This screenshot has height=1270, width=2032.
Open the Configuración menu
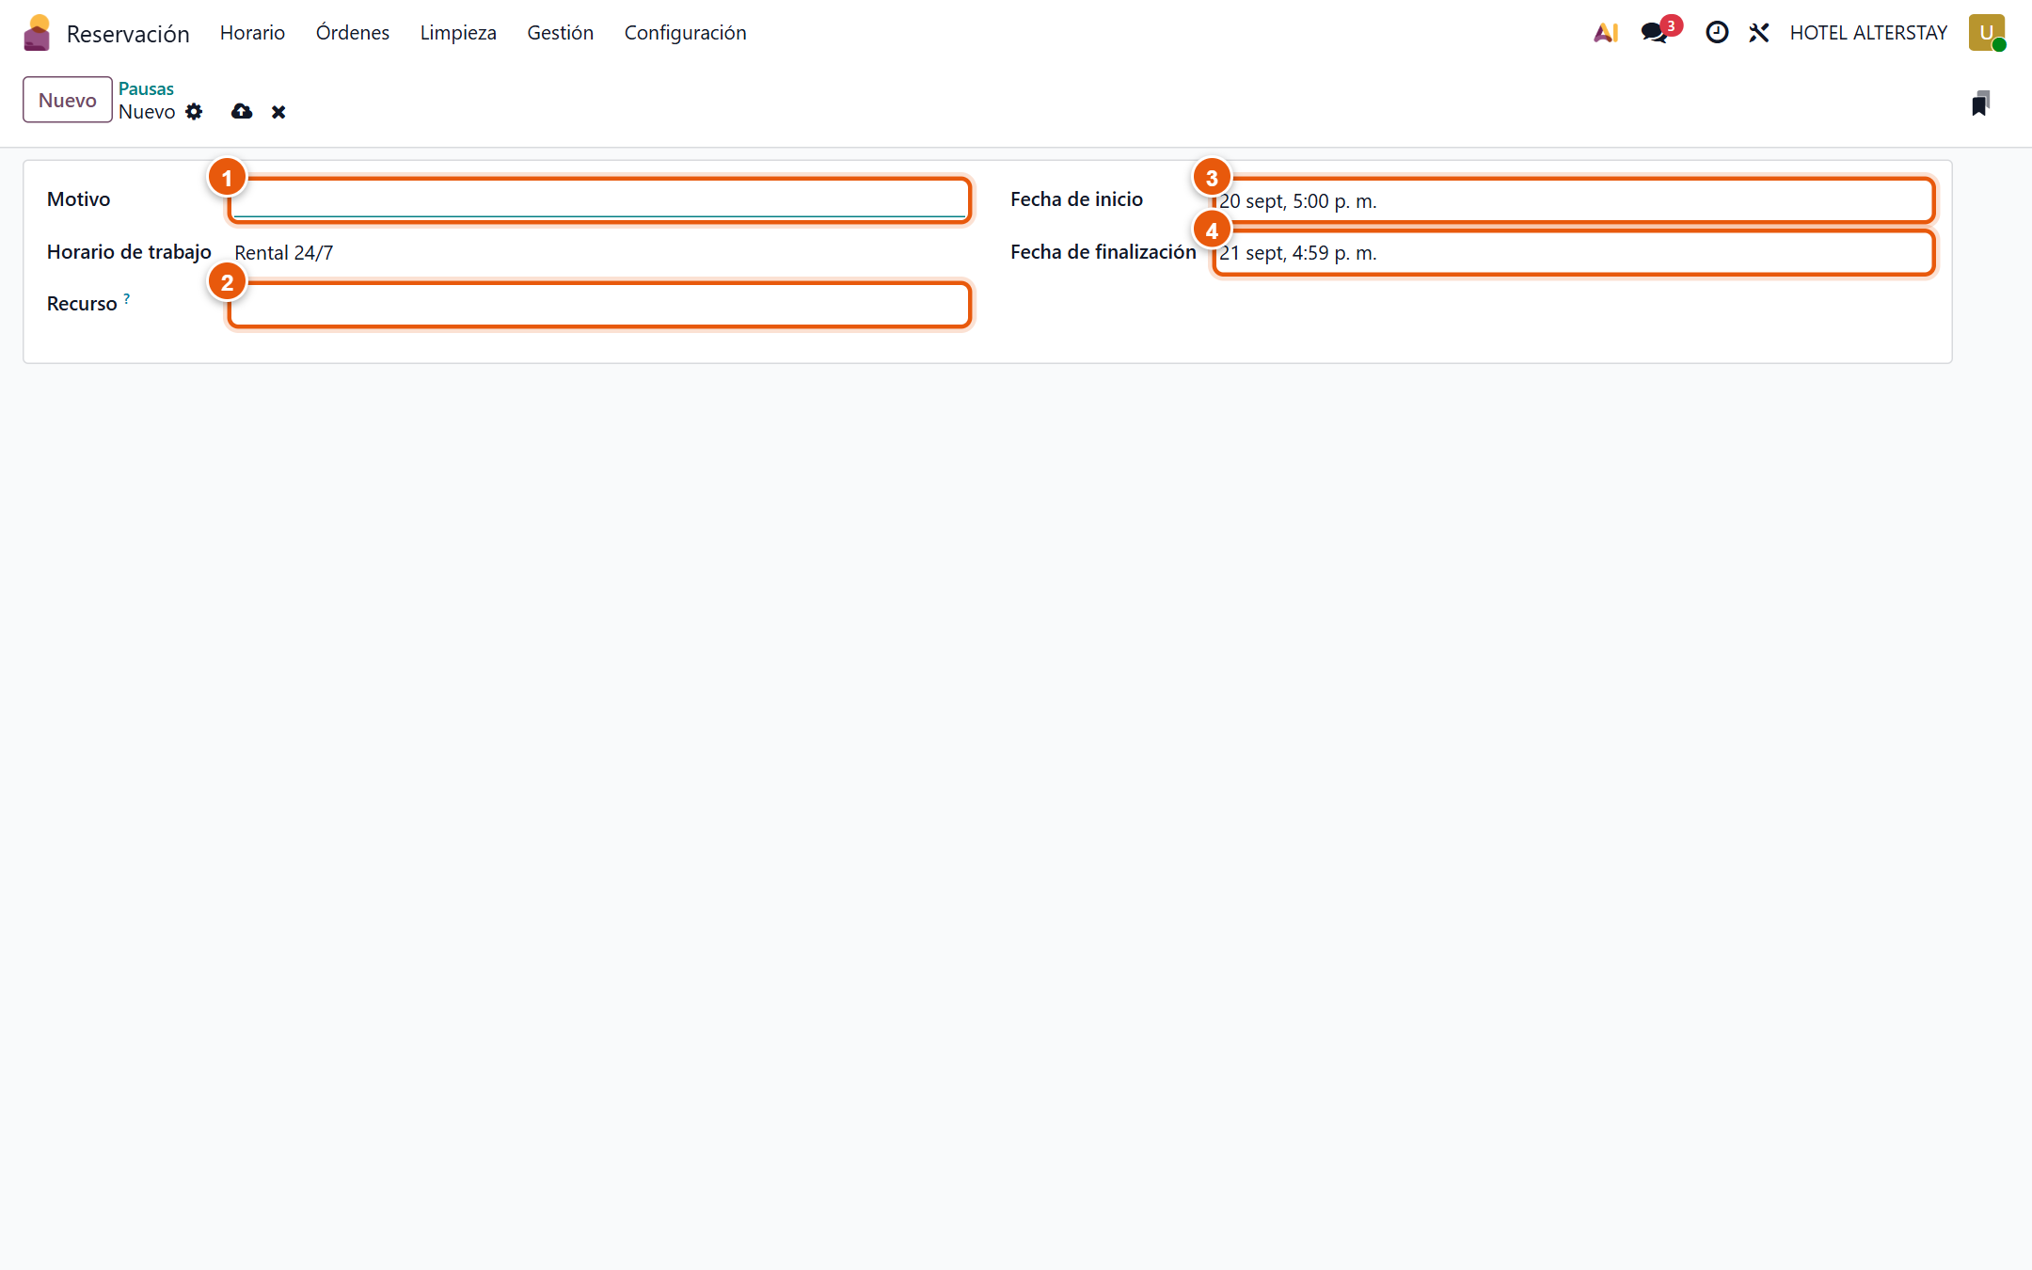tap(686, 33)
